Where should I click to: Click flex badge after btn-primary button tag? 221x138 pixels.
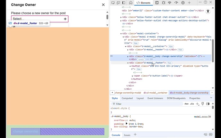point(139,69)
